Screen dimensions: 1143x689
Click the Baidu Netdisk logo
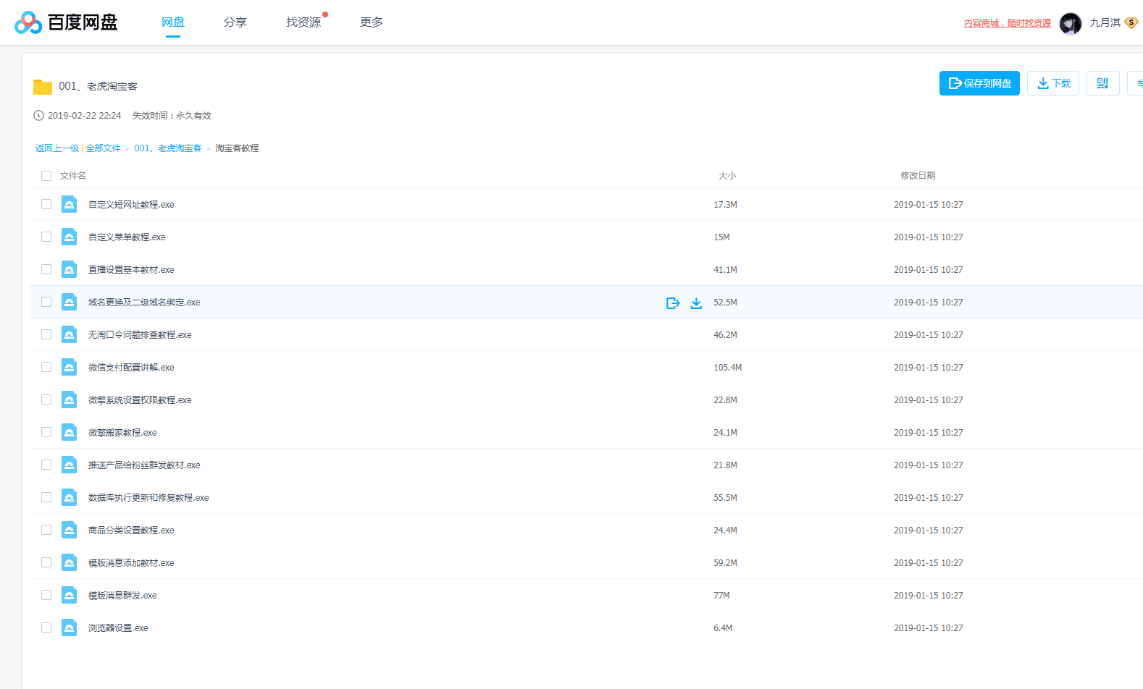pyautogui.click(x=66, y=22)
